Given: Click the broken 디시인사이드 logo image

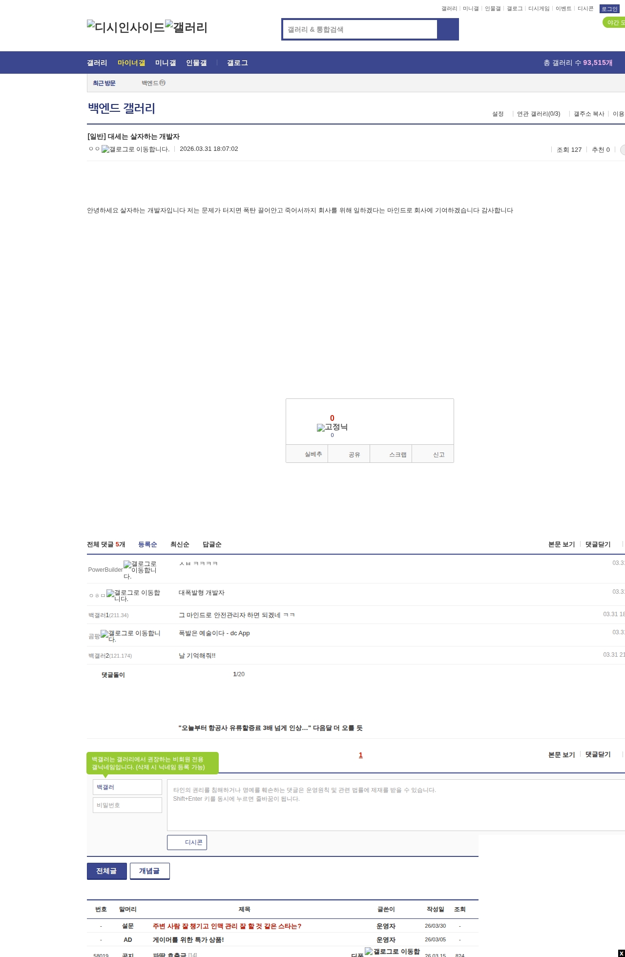Looking at the screenshot, I should pos(125,27).
